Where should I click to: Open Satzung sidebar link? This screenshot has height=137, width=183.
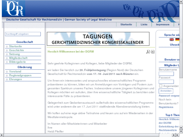click(x=14, y=54)
